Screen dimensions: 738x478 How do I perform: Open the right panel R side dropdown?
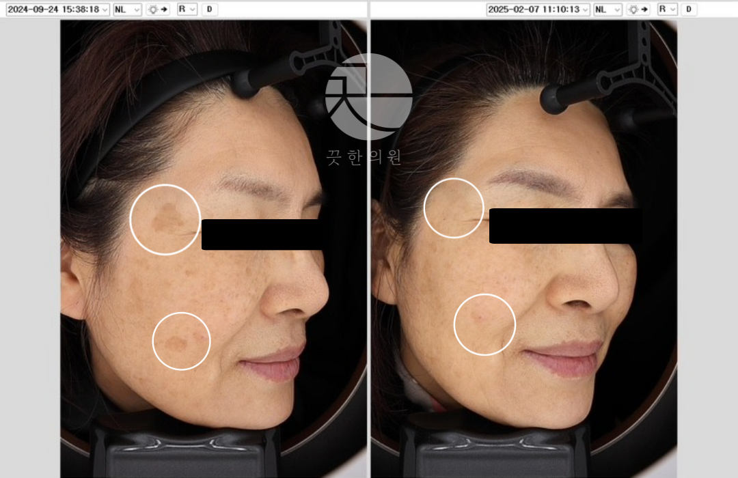(667, 10)
